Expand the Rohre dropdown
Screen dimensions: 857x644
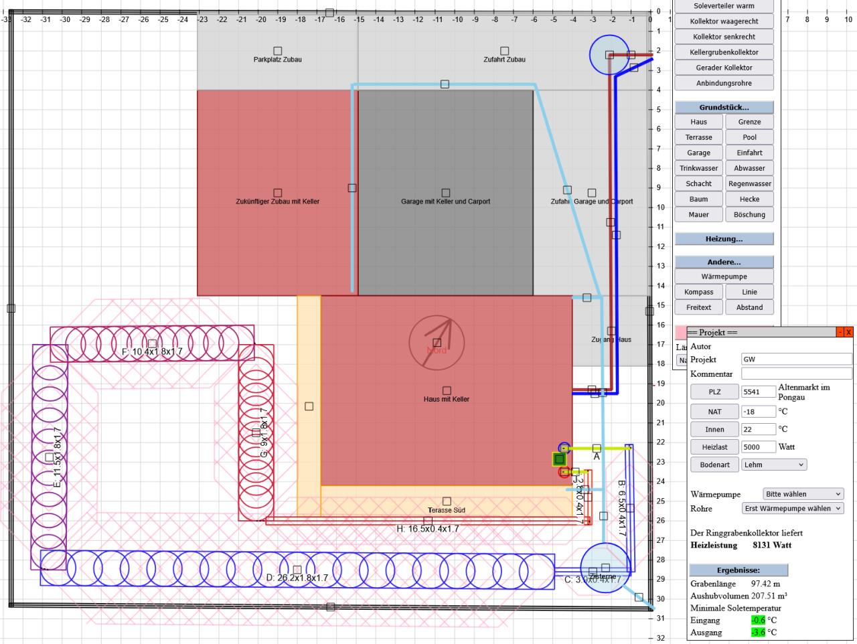click(793, 509)
